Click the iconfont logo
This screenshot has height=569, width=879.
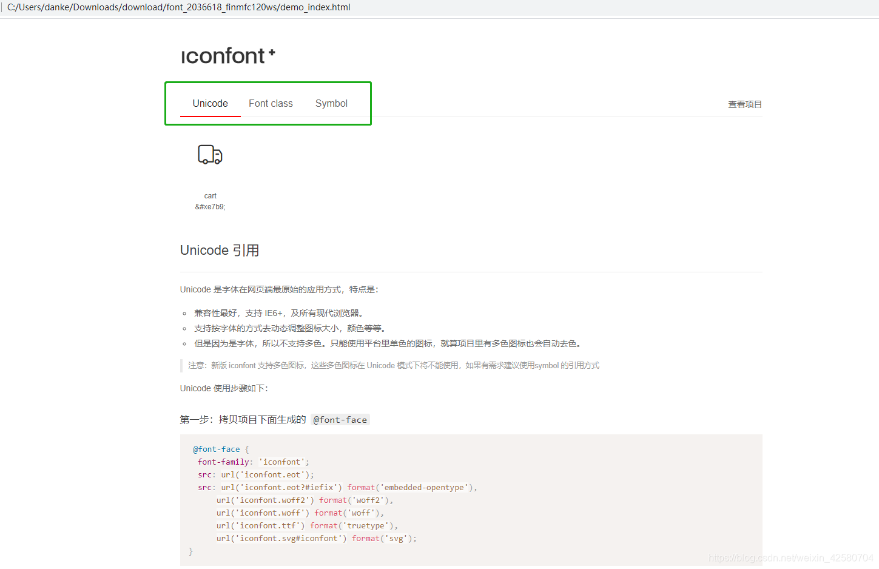point(228,56)
